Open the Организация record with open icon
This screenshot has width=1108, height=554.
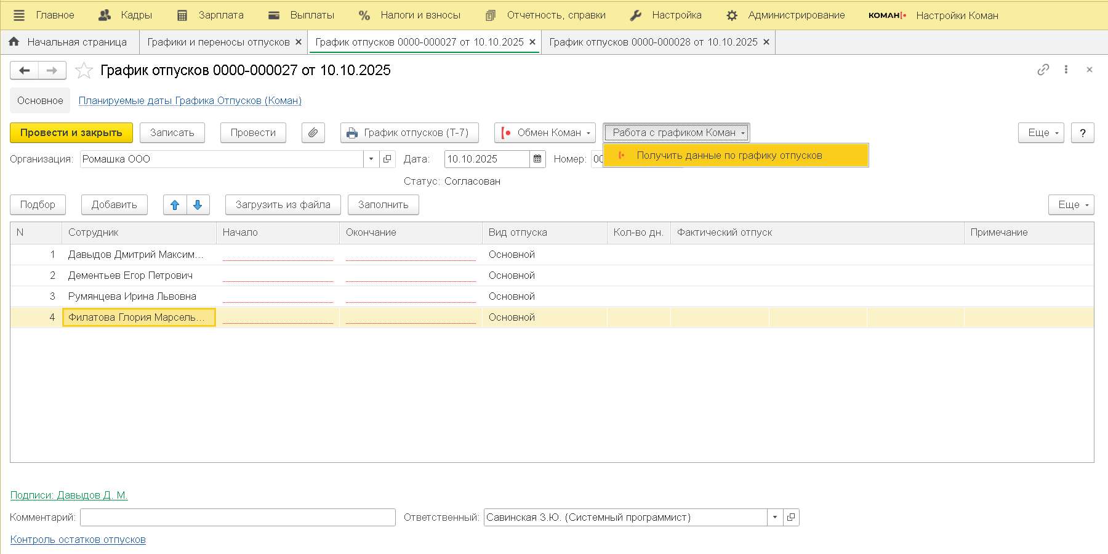tap(387, 159)
